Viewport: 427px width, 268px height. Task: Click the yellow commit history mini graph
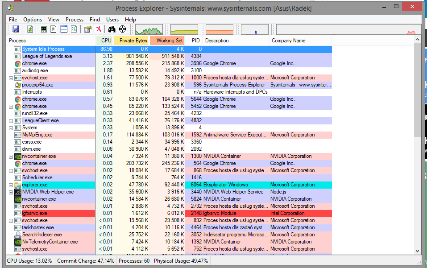[184, 29]
